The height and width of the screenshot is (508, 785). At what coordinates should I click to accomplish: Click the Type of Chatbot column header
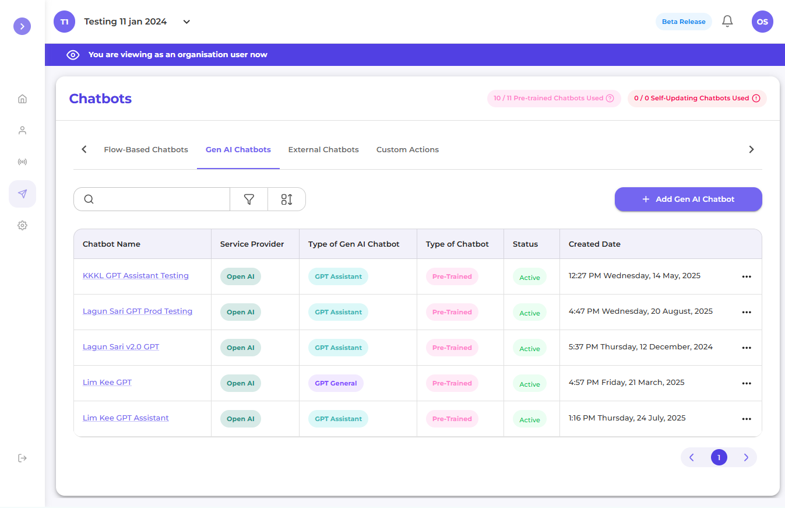point(457,244)
